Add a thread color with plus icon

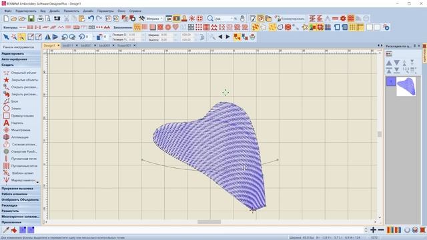click(373, 230)
